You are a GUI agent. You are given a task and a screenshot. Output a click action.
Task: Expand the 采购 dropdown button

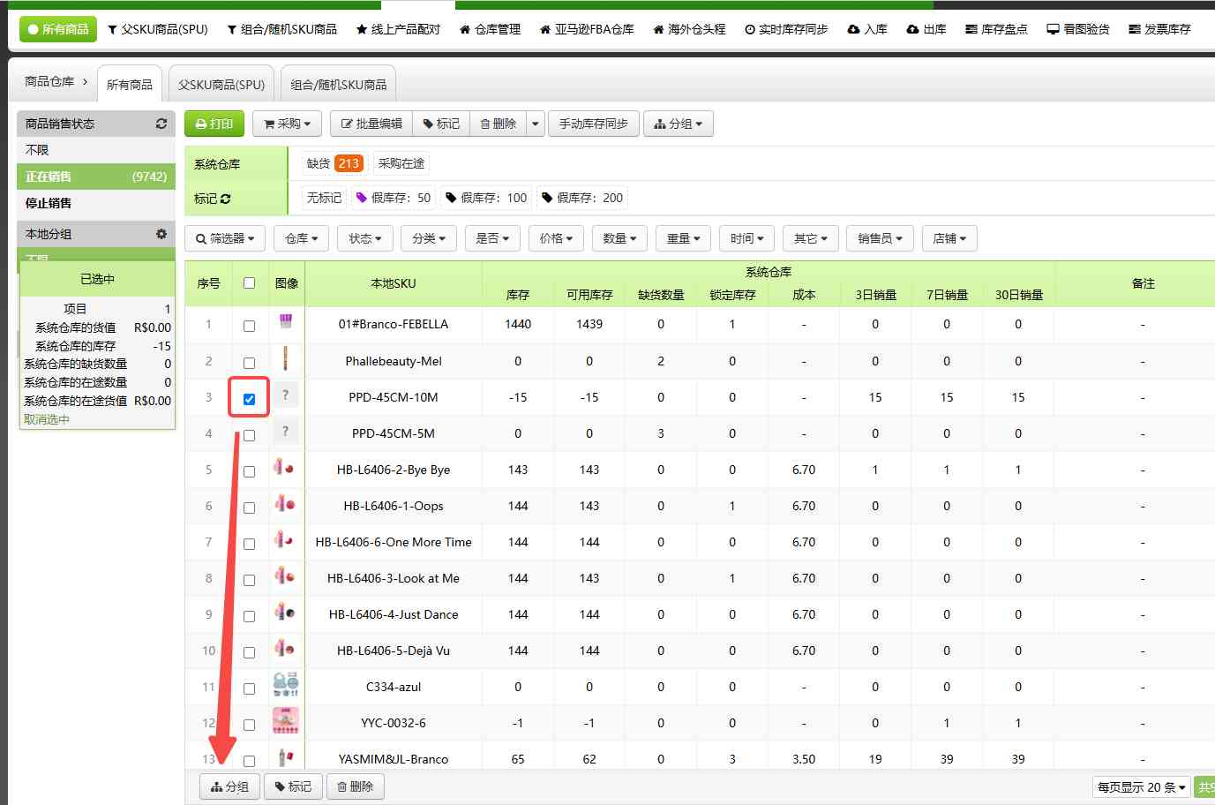[x=287, y=124]
